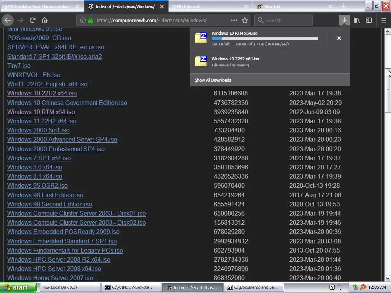Bookmark this page with the star
The width and height of the screenshot is (391, 293).
pyautogui.click(x=245, y=20)
